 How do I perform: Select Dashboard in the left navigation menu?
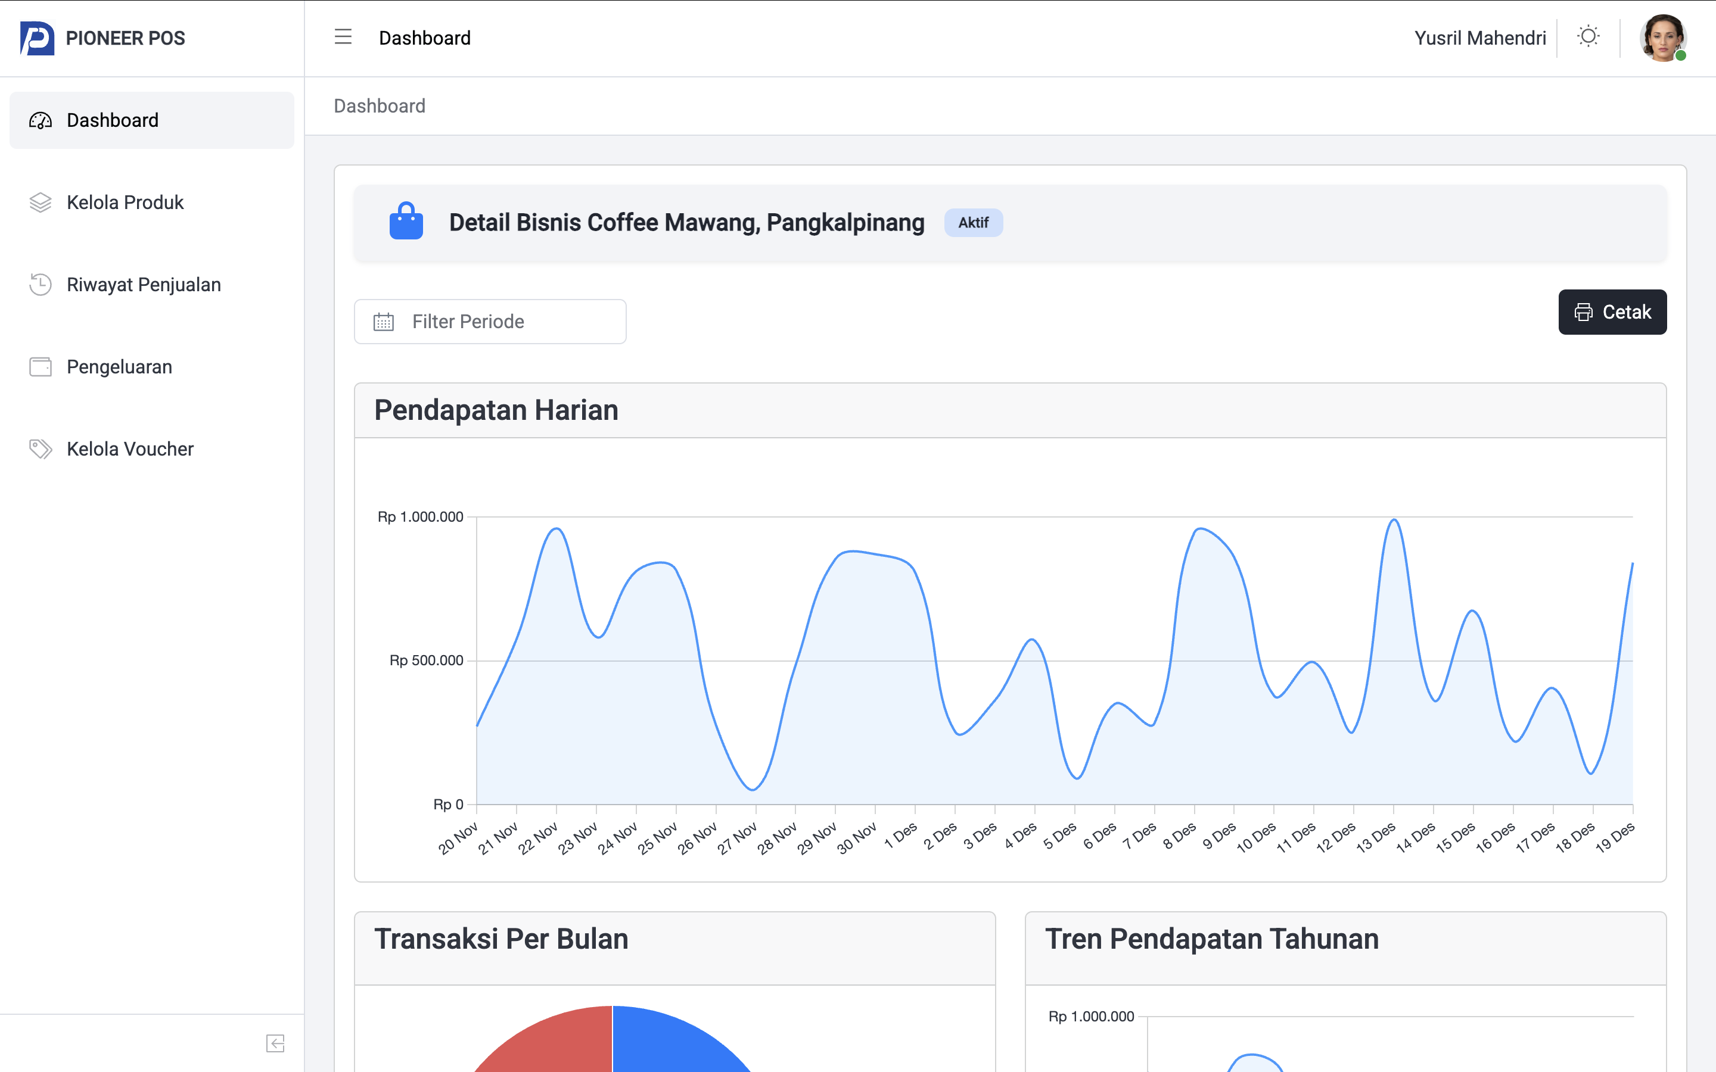pos(113,120)
